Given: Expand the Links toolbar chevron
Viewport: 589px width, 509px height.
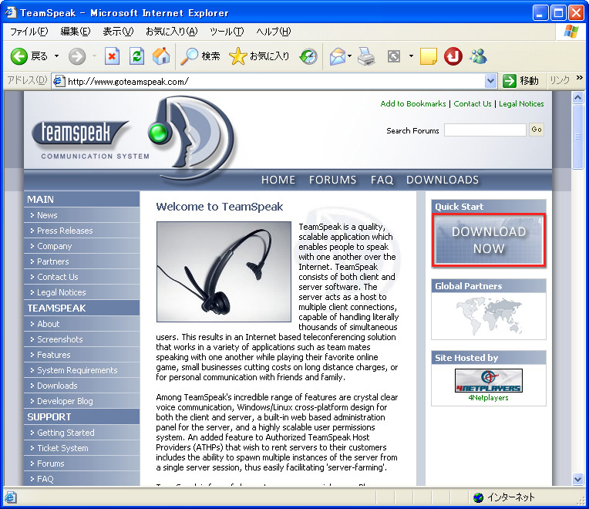Looking at the screenshot, I should 579,78.
